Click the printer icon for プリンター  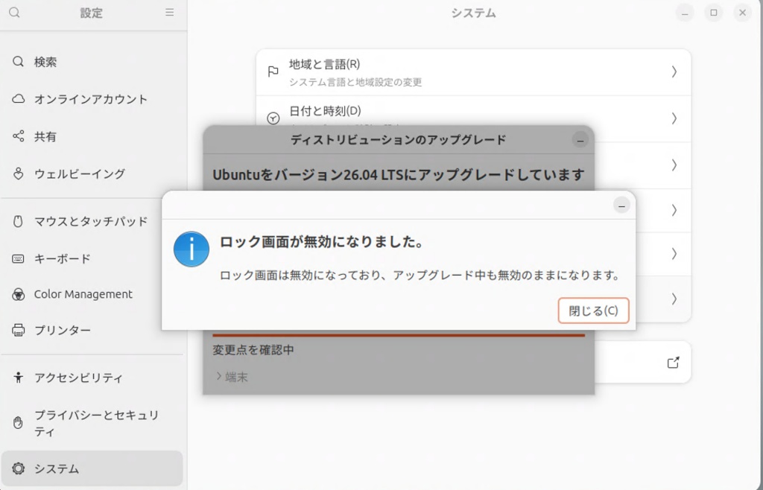(x=18, y=330)
